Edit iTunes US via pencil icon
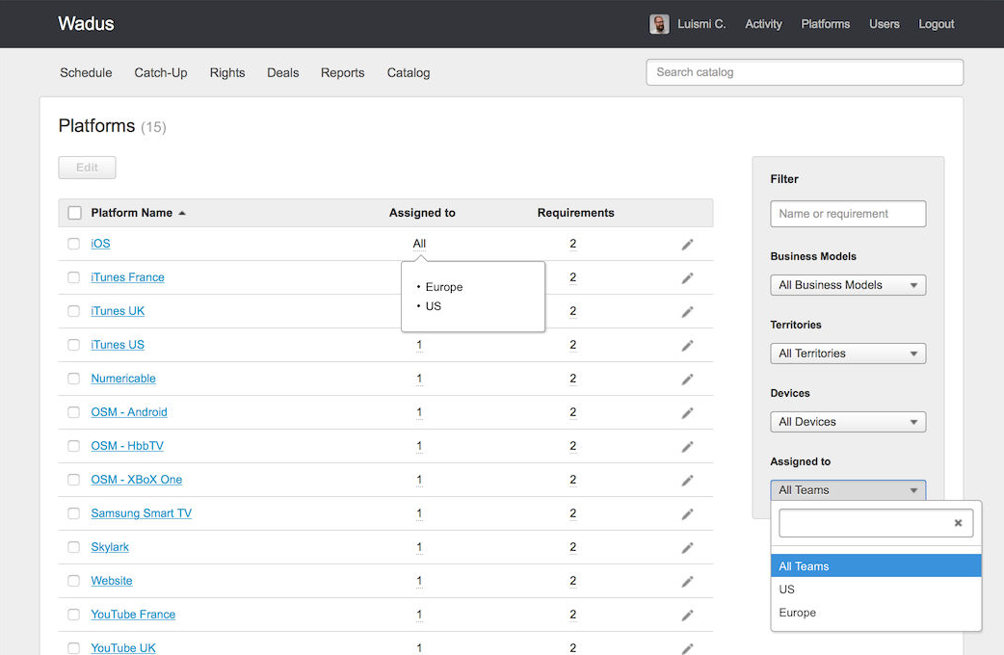 [687, 346]
